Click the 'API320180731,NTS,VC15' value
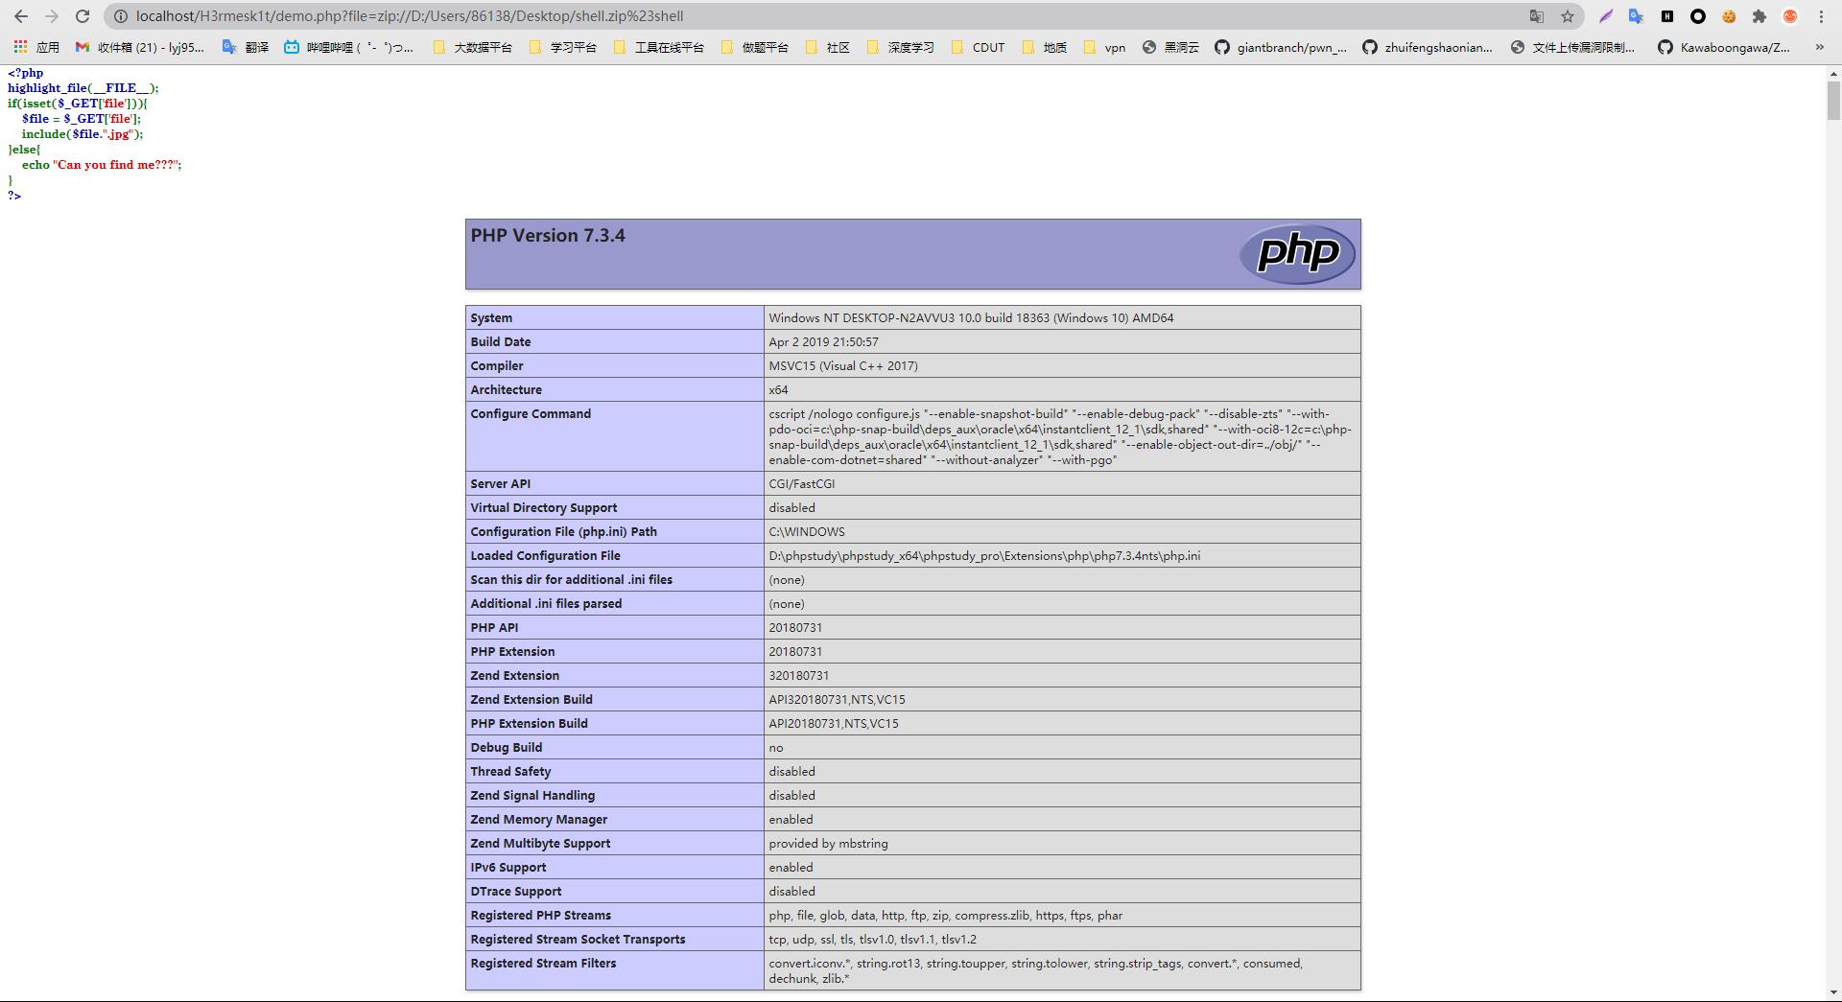Viewport: 1842px width, 1002px height. [x=837, y=700]
